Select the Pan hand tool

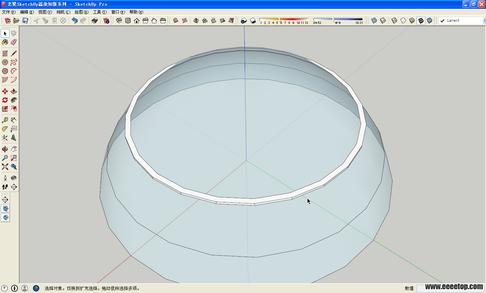point(14,149)
